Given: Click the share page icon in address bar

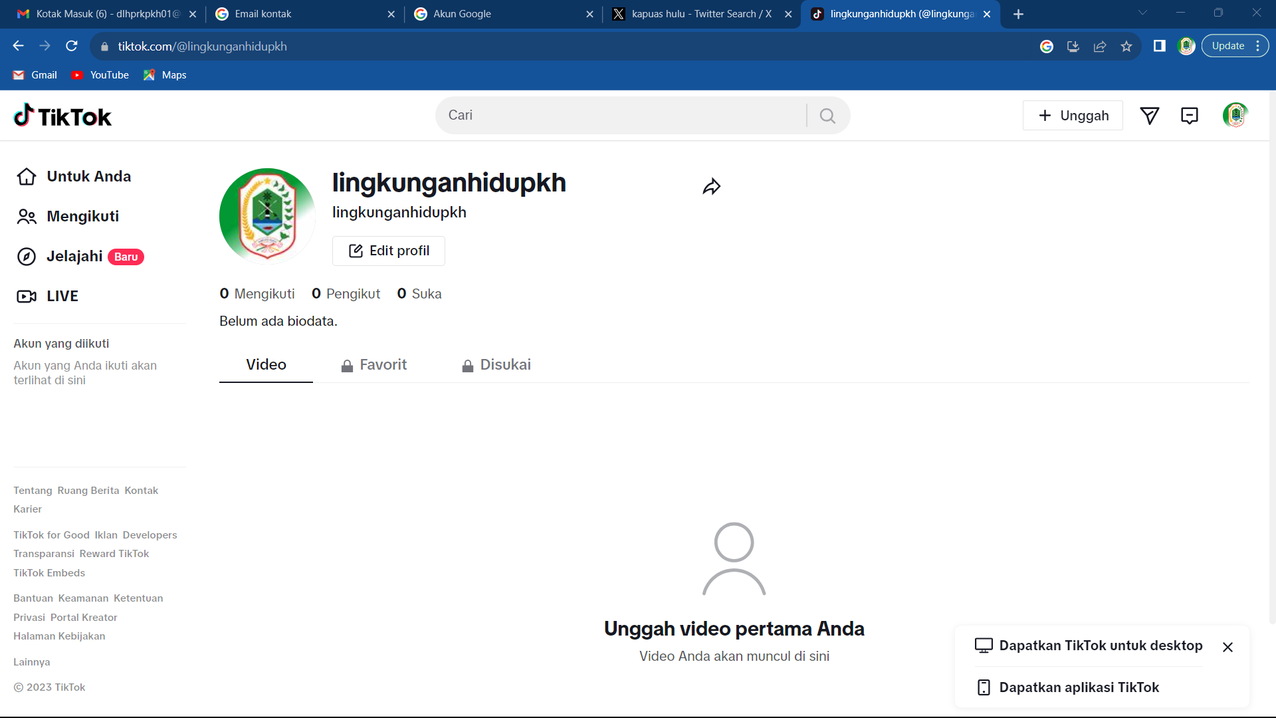Looking at the screenshot, I should 1100,46.
